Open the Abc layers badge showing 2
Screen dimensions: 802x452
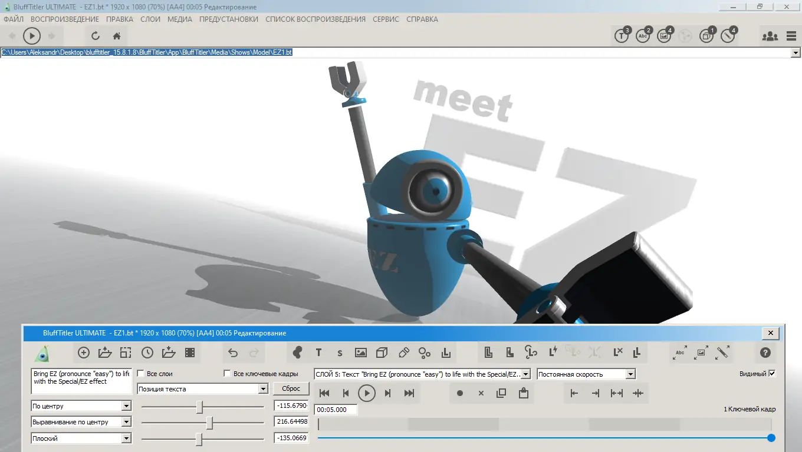(643, 35)
